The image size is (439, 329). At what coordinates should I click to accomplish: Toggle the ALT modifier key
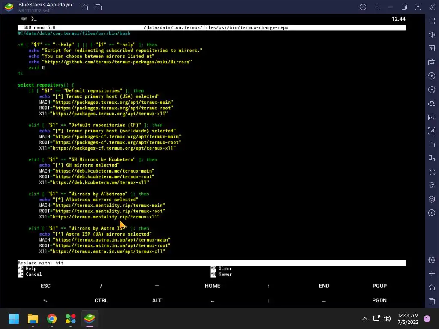[157, 300]
